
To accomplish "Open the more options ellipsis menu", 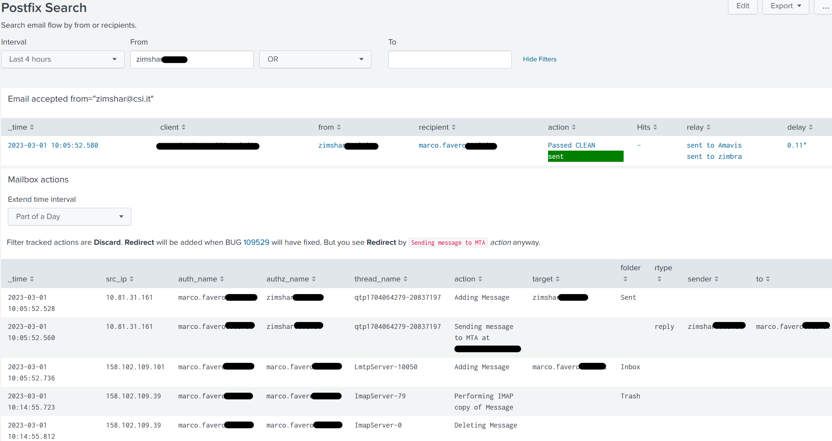I will pyautogui.click(x=824, y=6).
